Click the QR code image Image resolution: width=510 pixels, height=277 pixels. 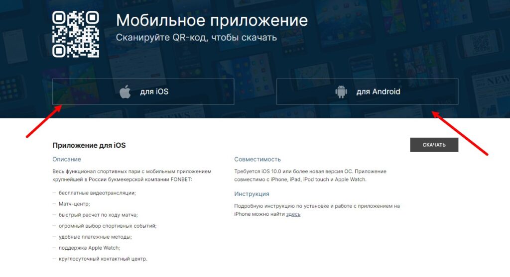click(76, 34)
